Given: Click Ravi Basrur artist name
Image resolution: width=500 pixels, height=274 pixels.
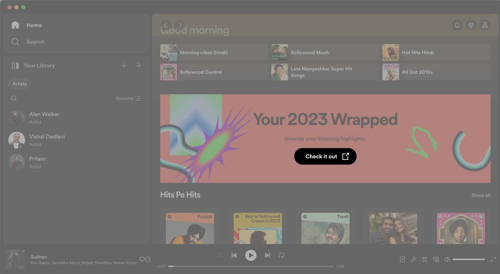Looking at the screenshot, I should pyautogui.click(x=40, y=263).
